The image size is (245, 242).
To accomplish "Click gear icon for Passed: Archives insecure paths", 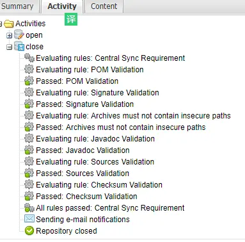I will 29,127.
